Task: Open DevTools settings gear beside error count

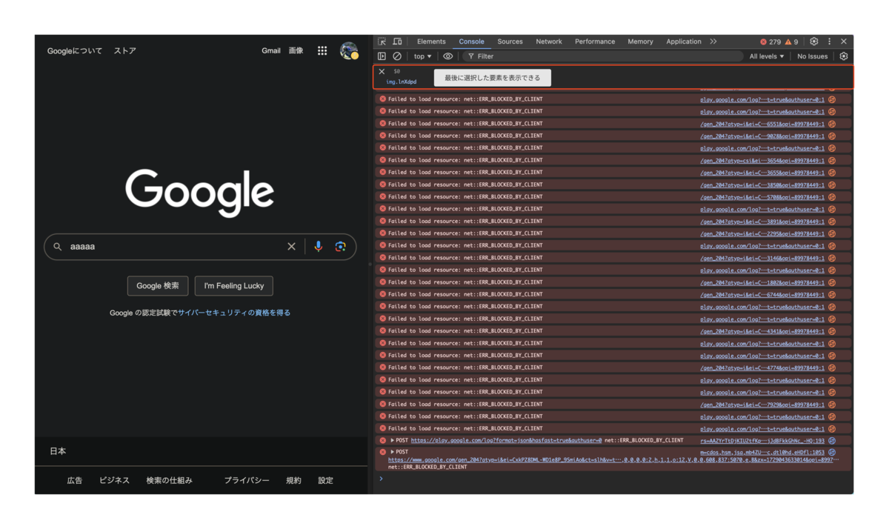Action: pyautogui.click(x=814, y=41)
